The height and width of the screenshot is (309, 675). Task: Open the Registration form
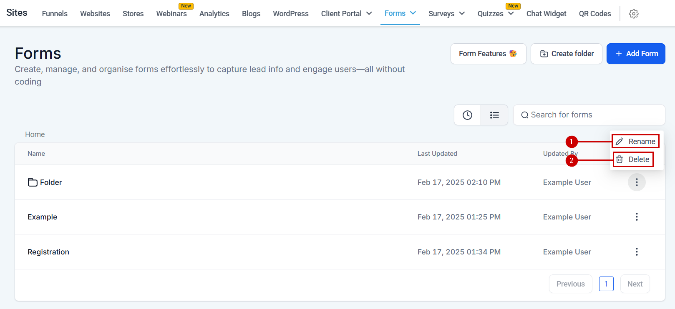(48, 252)
